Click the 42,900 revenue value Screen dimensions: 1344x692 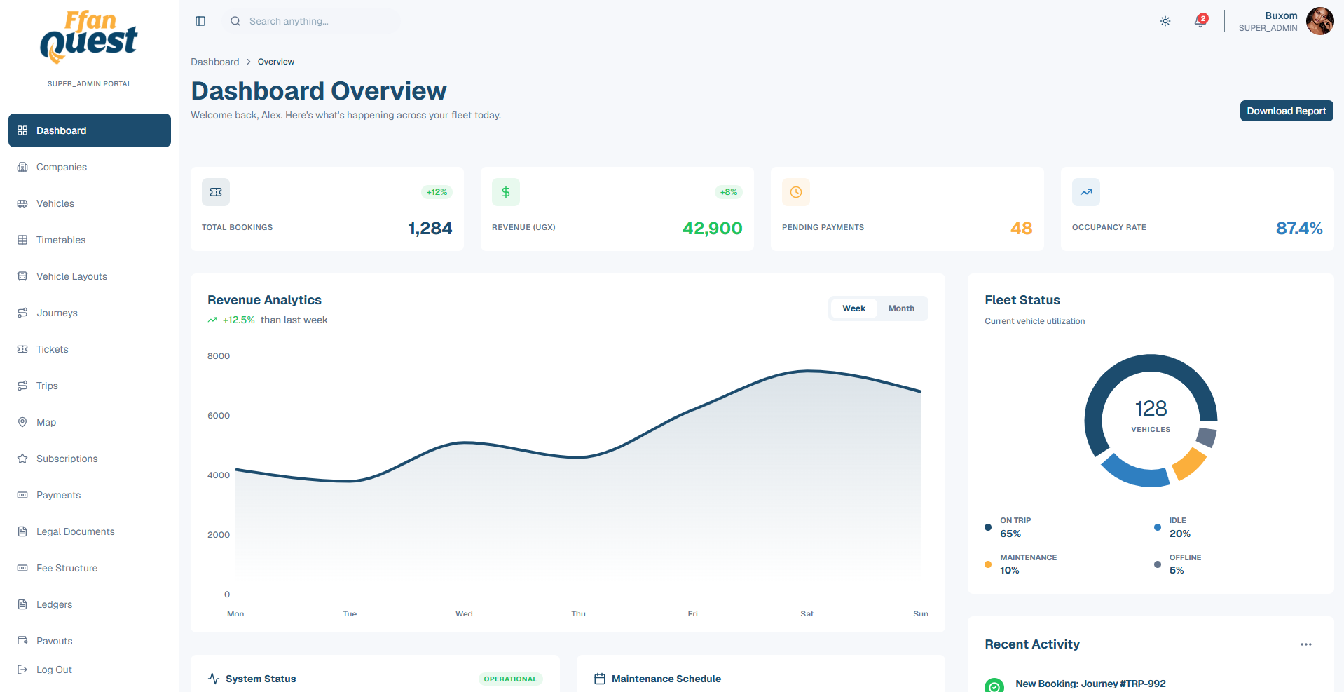(713, 229)
